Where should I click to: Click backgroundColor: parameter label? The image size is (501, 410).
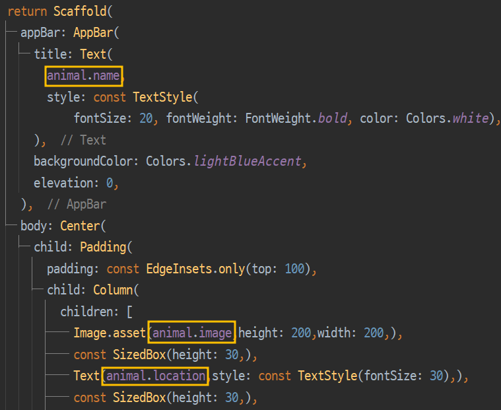86,161
